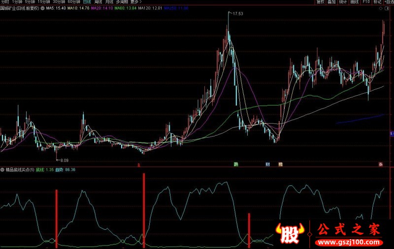Screen dimensions: 394x249
Task: Activate the 画线 drawing tool
Action: click(354, 2)
